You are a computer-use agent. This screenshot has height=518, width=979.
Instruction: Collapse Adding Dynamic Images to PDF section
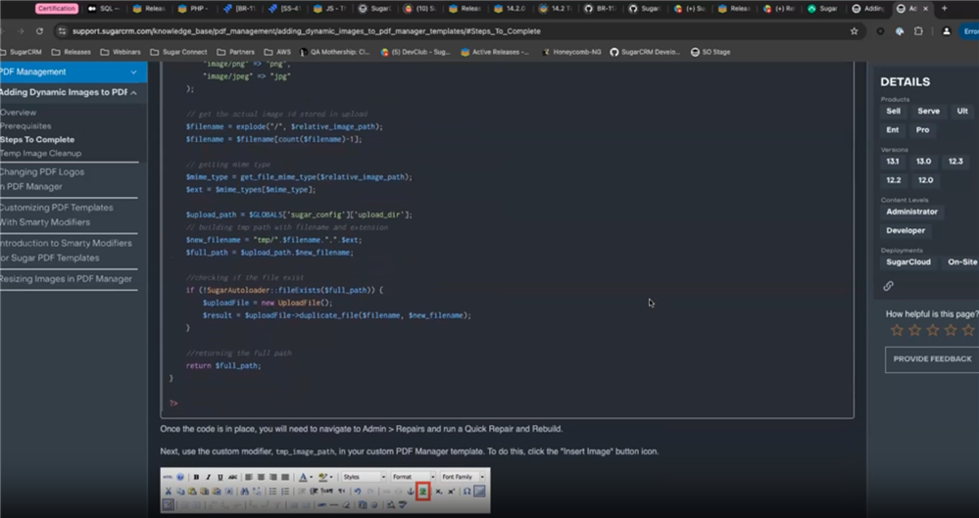coord(133,93)
